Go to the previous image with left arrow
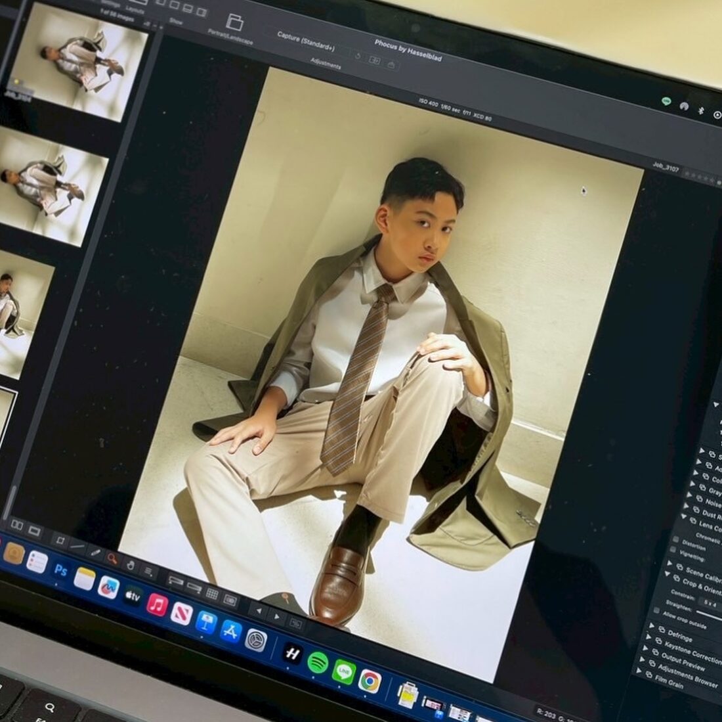The height and width of the screenshot is (722, 722). (259, 610)
